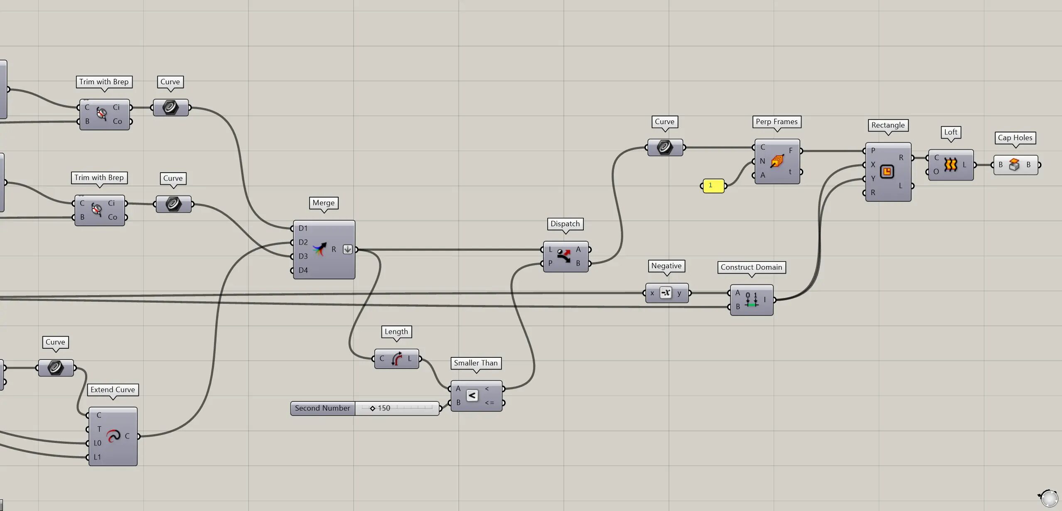Viewport: 1062px width, 511px height.
Task: Click upper Trim with Brep Co output
Action: point(118,122)
